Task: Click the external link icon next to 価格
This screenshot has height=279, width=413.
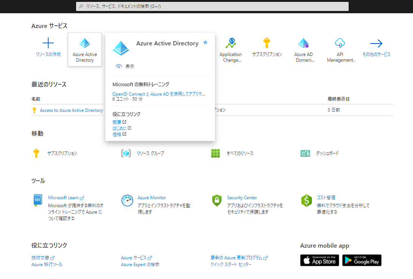Action: point(124,134)
